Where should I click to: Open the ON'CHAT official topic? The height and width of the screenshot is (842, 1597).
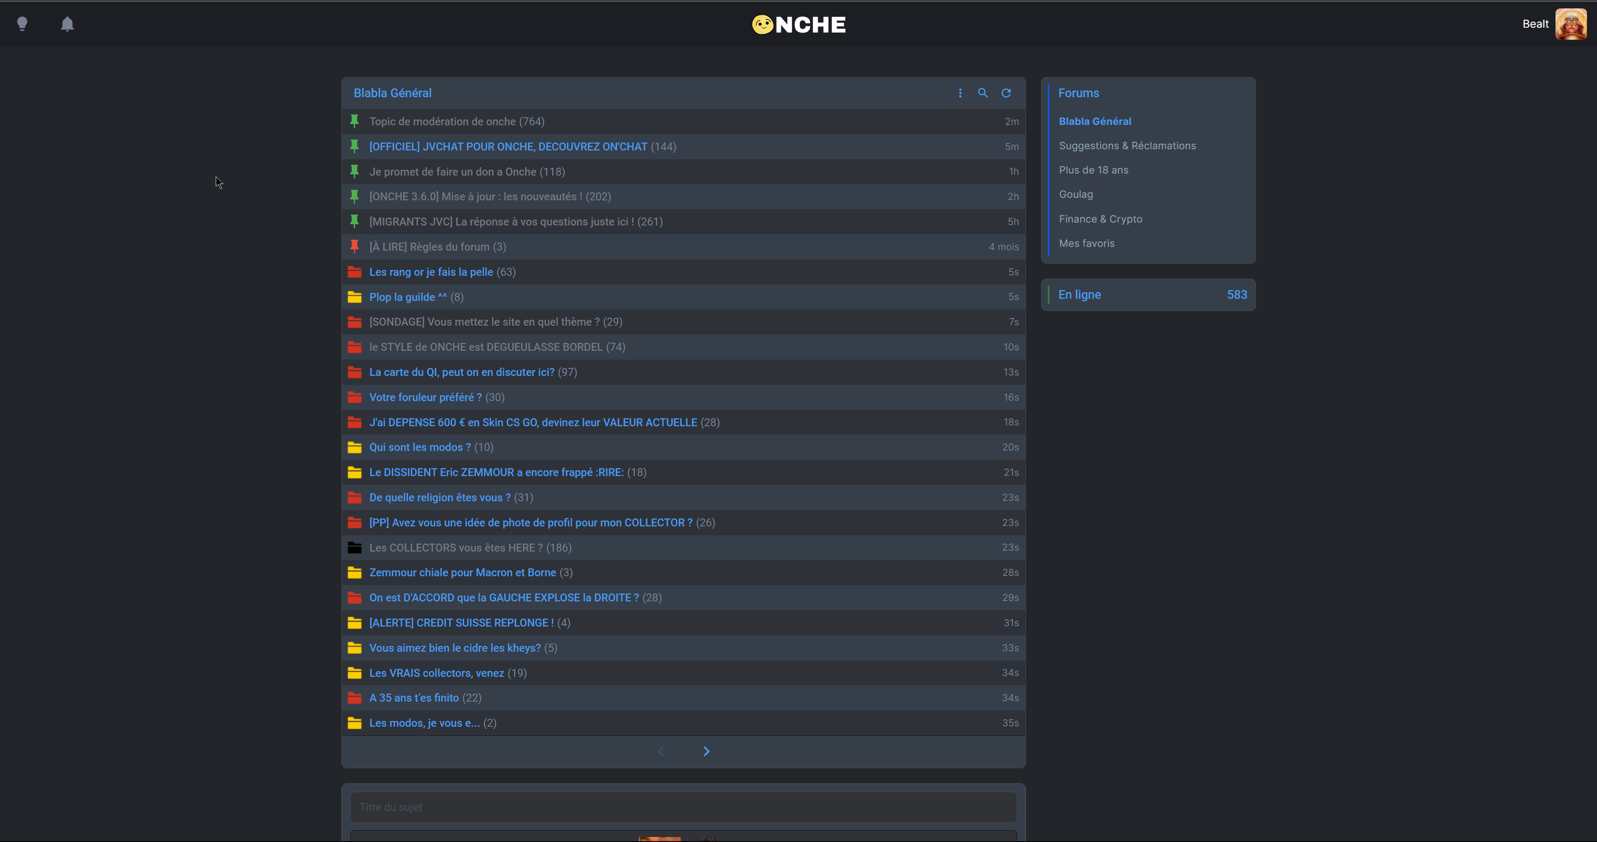(x=508, y=146)
